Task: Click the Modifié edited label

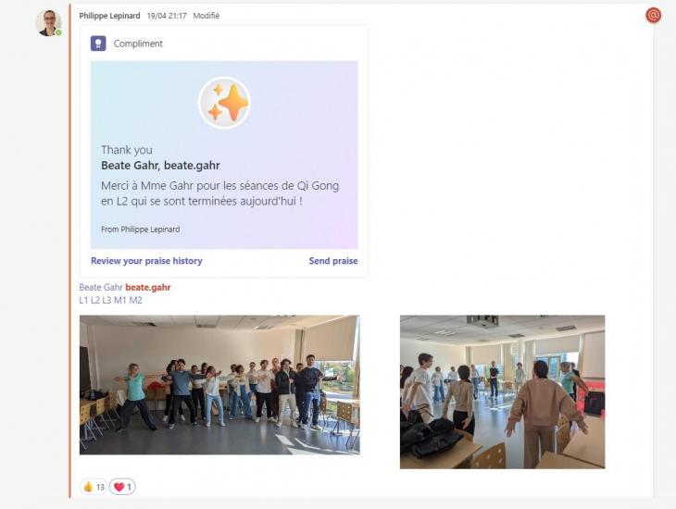Action: [x=207, y=16]
